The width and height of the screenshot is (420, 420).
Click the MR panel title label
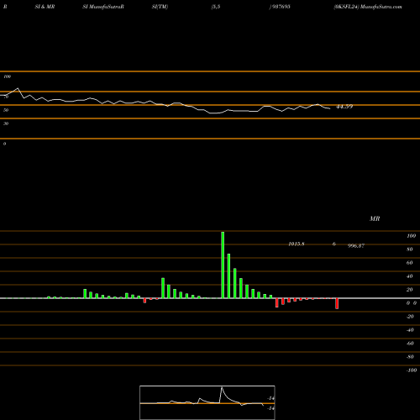[375, 218]
